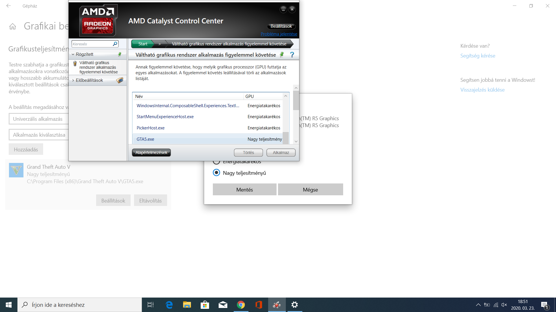Open Wi-Fi network tray icon
The width and height of the screenshot is (556, 312).
pyautogui.click(x=496, y=305)
